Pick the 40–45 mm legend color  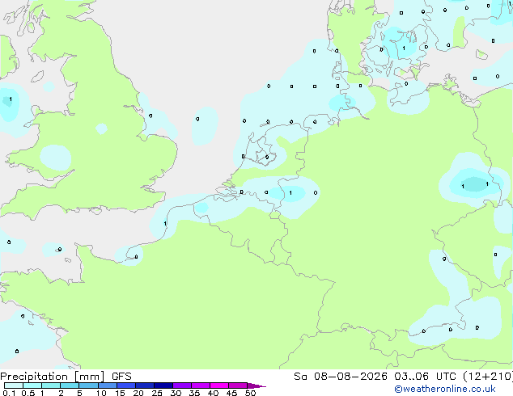(219, 385)
